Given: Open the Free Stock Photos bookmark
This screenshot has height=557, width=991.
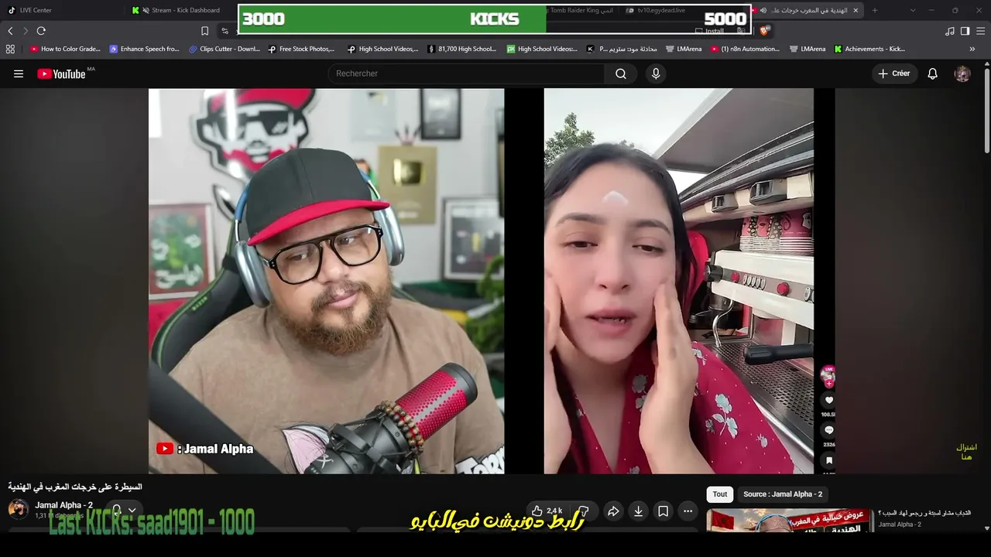Looking at the screenshot, I should click(302, 49).
